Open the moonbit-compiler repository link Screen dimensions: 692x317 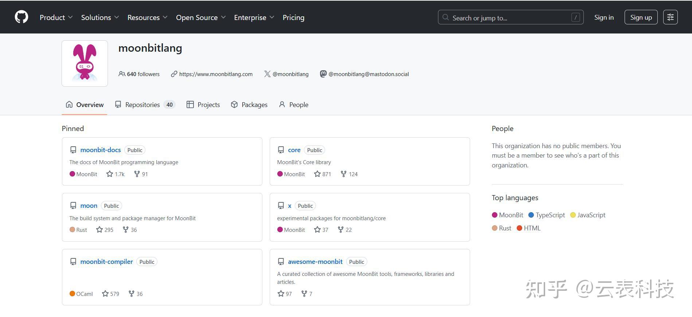(107, 262)
